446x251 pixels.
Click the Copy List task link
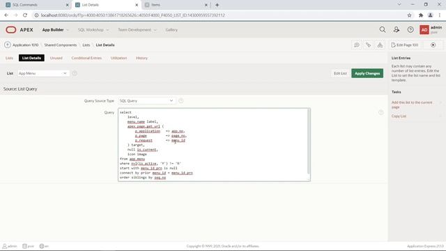click(x=399, y=116)
